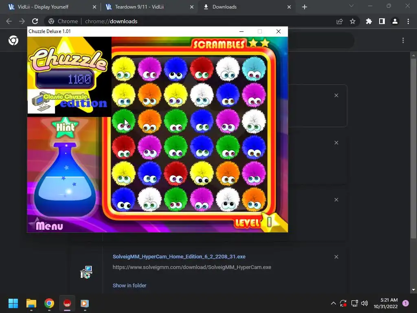Click the Classic Chuzzle edition computer icon

click(x=41, y=101)
